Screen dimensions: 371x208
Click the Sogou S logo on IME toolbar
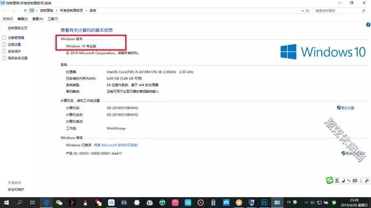[x=330, y=180]
